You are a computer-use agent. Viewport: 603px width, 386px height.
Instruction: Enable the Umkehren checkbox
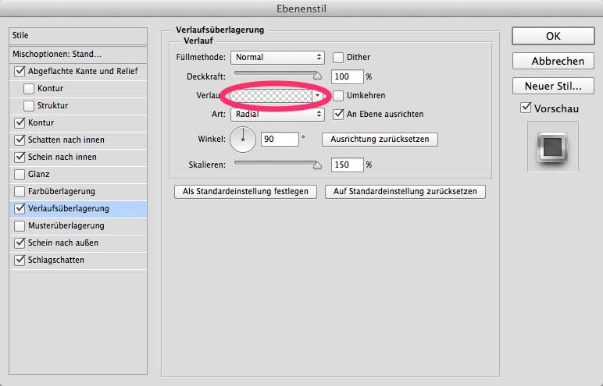coord(338,96)
